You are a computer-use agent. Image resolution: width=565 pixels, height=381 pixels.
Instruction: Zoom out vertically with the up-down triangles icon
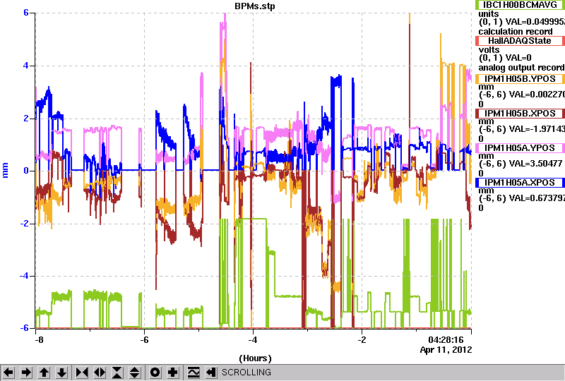point(135,373)
